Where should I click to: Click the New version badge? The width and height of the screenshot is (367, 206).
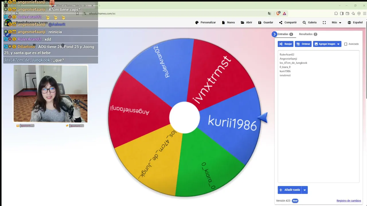tap(295, 201)
